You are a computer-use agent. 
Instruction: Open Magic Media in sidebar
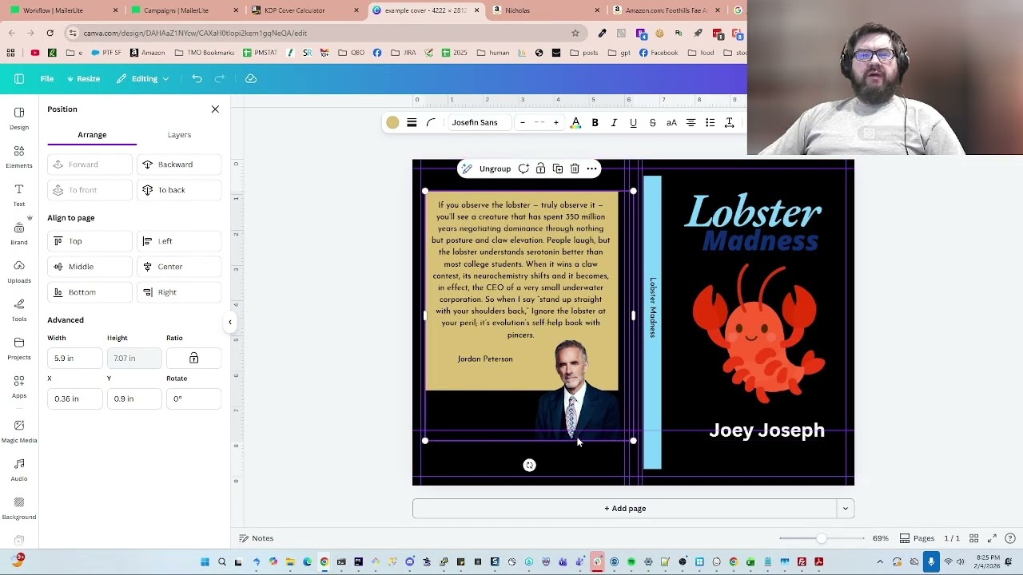pos(19,431)
